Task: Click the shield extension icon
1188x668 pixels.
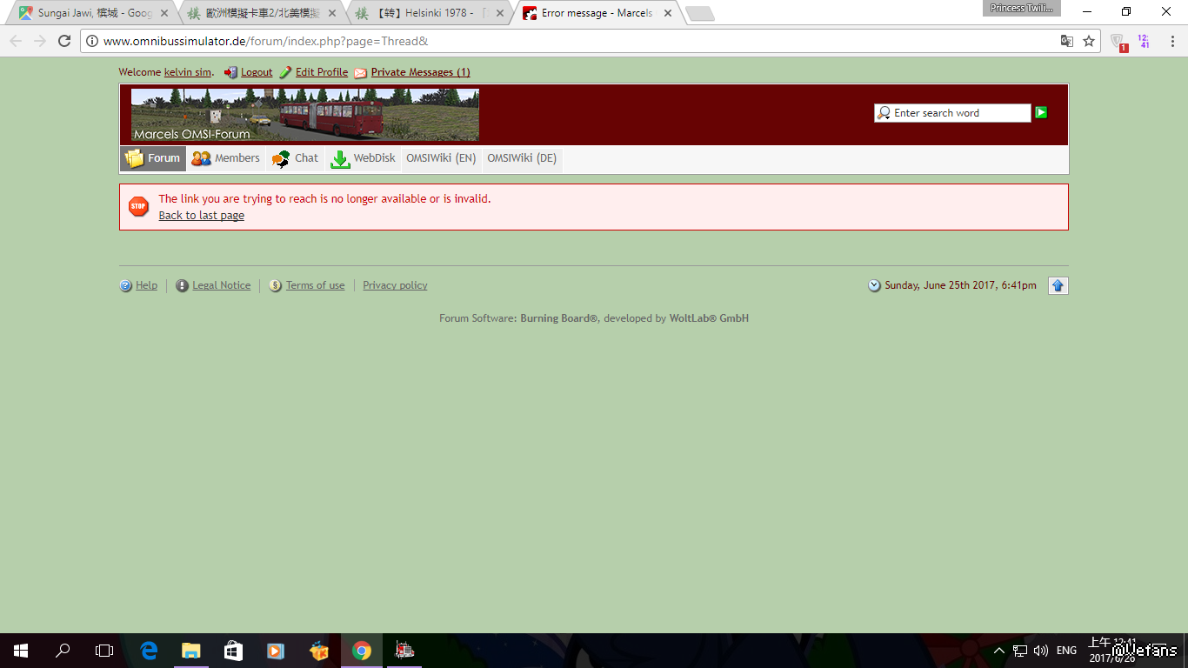Action: tap(1118, 42)
